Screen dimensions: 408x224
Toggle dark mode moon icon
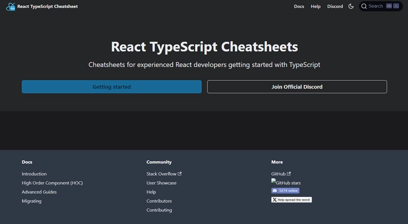tap(351, 6)
